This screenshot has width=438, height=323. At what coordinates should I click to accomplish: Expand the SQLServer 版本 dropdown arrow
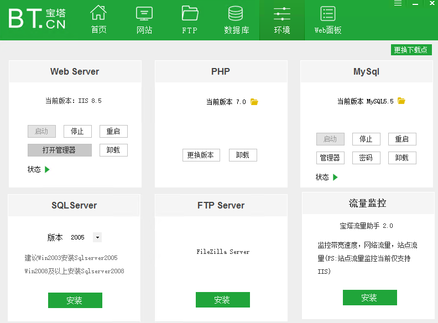pyautogui.click(x=97, y=237)
